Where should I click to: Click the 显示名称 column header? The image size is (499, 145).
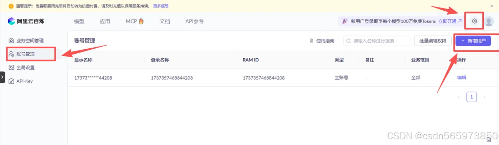(x=83, y=60)
